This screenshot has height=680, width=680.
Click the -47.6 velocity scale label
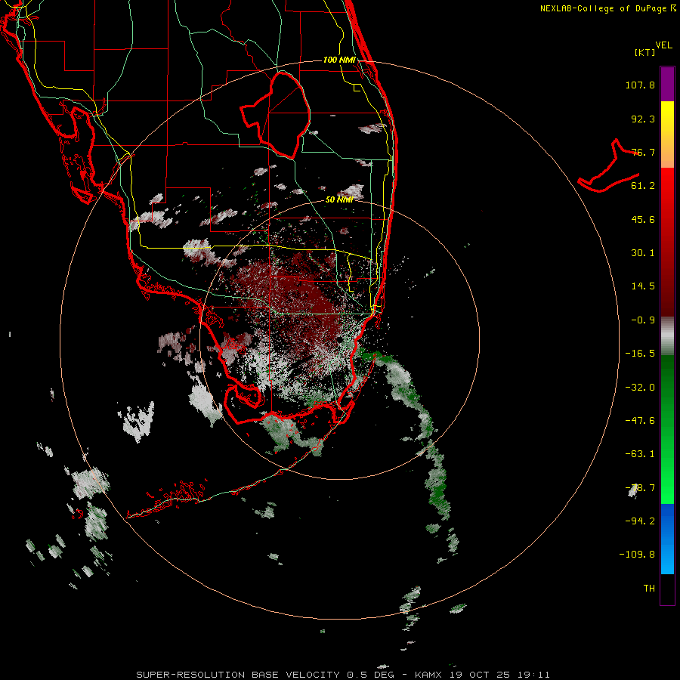pyautogui.click(x=640, y=421)
